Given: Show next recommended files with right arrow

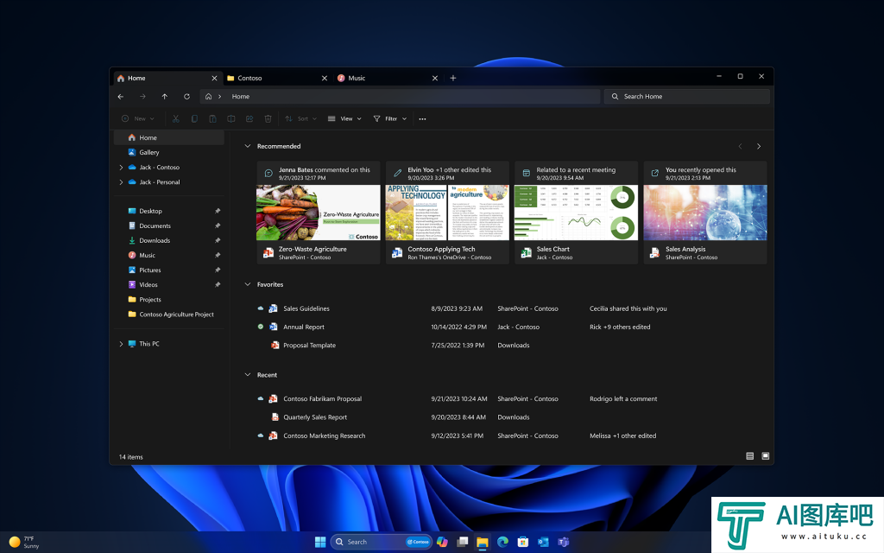Looking at the screenshot, I should point(759,146).
